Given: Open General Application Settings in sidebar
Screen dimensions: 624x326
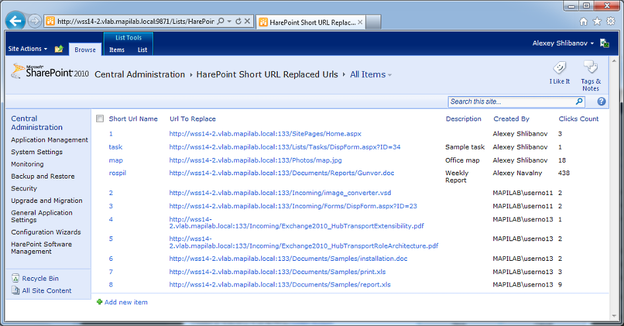Looking at the screenshot, I should [x=42, y=216].
